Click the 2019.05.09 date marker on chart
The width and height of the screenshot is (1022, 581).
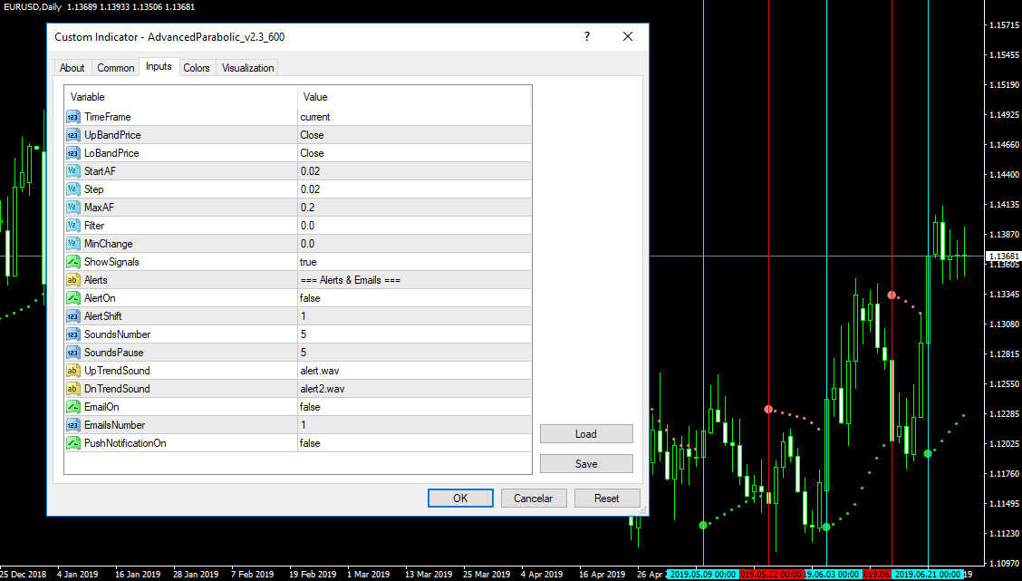point(703,575)
